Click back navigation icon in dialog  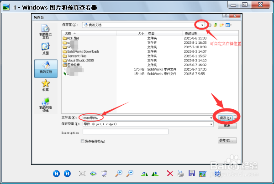pos(210,25)
